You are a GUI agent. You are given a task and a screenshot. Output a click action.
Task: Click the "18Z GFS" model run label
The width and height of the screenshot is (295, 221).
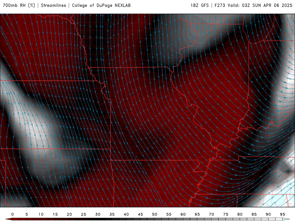[199, 6]
